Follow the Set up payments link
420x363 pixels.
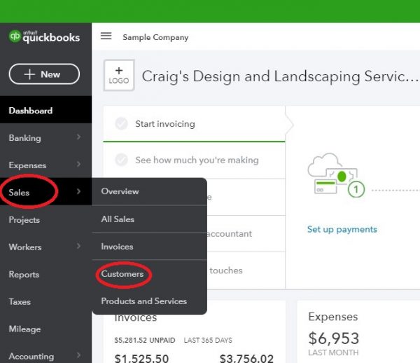tap(342, 229)
